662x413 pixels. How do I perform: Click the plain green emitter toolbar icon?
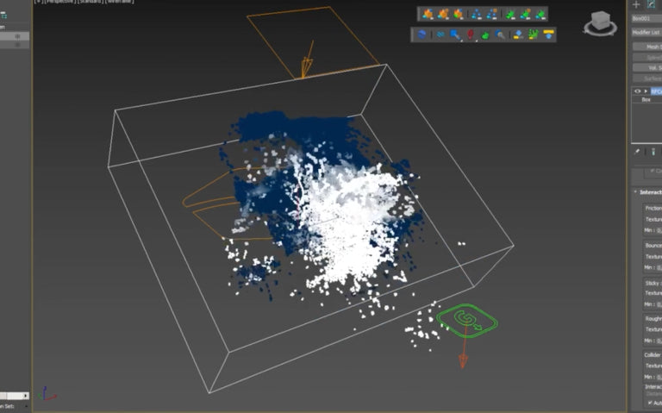(x=510, y=15)
